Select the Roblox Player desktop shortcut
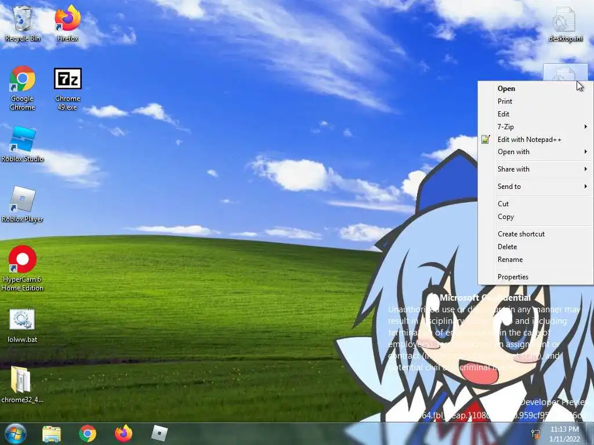 click(x=23, y=205)
